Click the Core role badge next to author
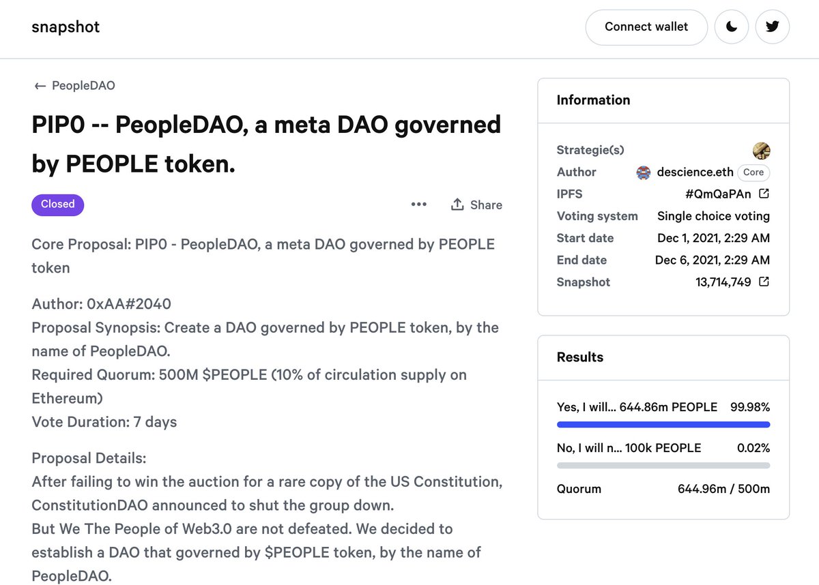This screenshot has width=819, height=585. (753, 172)
